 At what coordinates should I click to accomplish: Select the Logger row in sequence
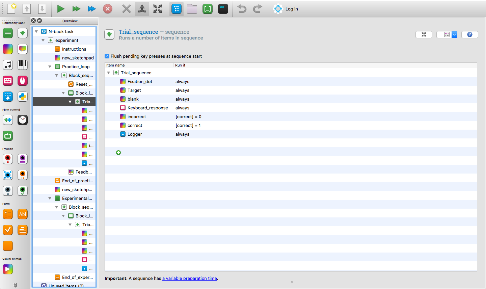point(291,134)
